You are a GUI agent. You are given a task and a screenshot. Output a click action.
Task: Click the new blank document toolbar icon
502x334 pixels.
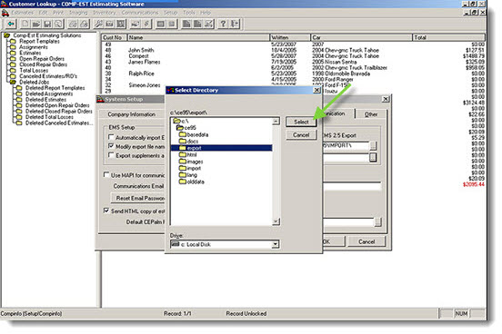point(25,24)
